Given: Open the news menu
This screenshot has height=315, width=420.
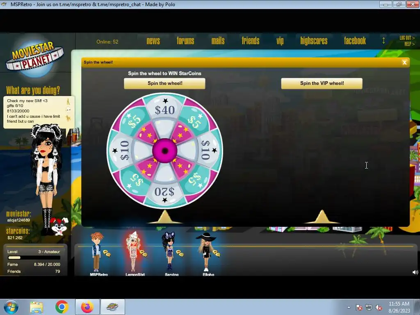Looking at the screenshot, I should point(153,41).
